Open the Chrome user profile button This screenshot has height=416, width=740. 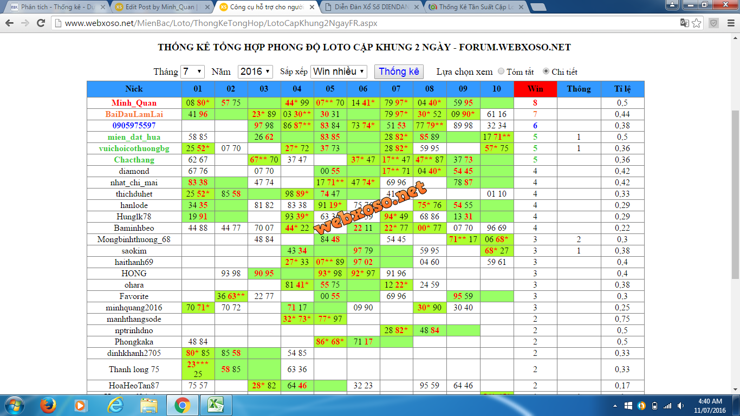point(672,4)
